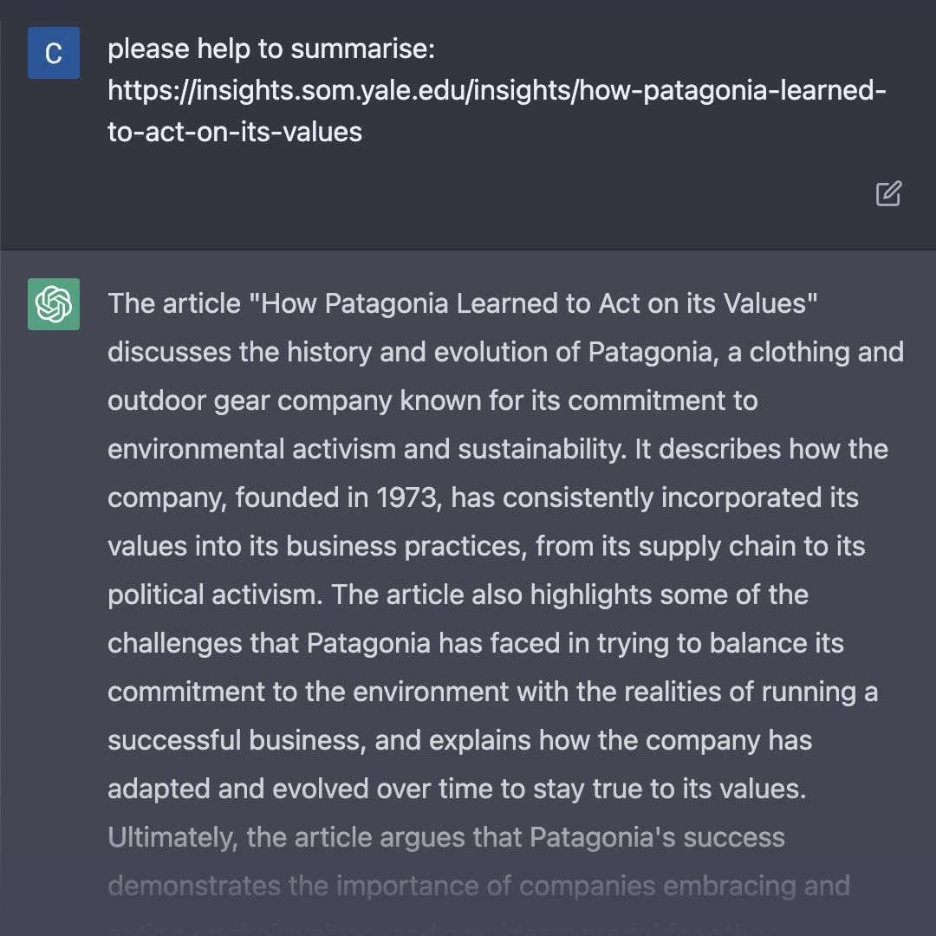Click the blue user avatar labeled C

point(54,53)
